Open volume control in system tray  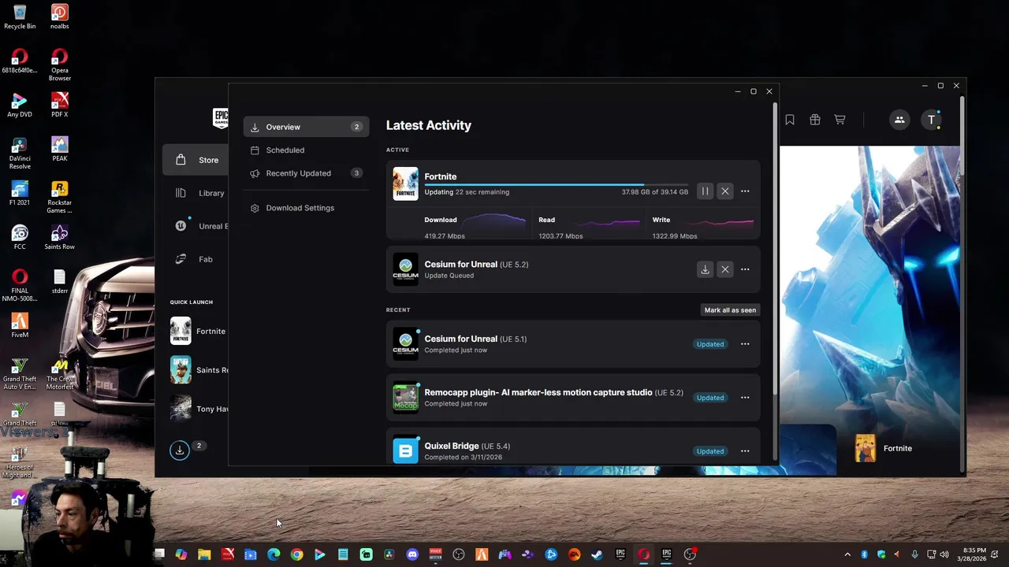(945, 554)
